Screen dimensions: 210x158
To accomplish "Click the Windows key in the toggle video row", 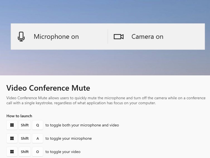I will [12, 152].
